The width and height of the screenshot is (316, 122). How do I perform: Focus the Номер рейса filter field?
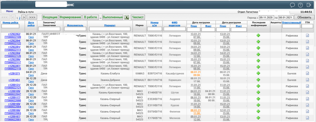pyautogui.click(x=10, y=26)
